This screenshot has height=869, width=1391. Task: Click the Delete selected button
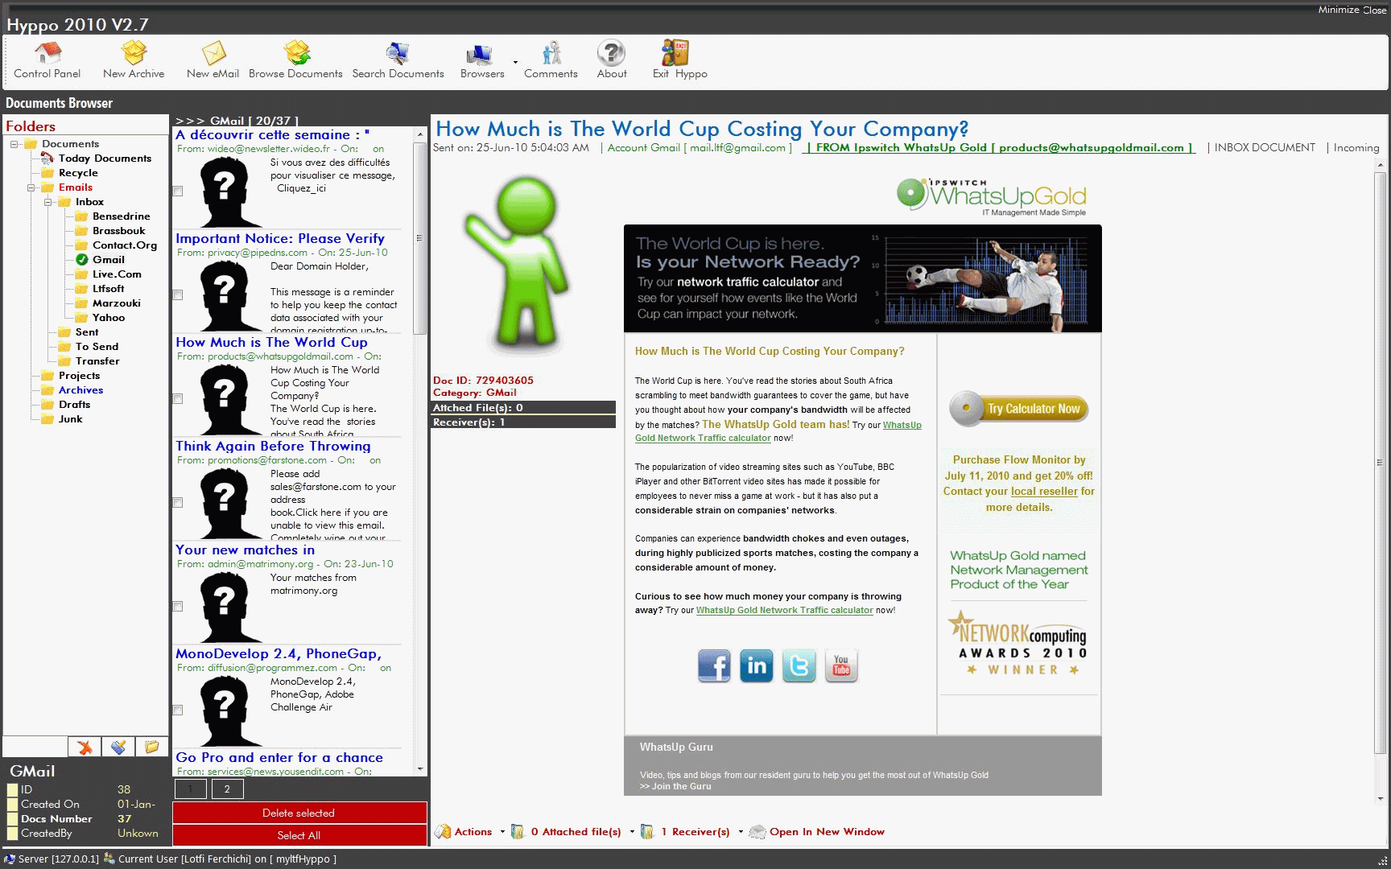[x=299, y=813]
